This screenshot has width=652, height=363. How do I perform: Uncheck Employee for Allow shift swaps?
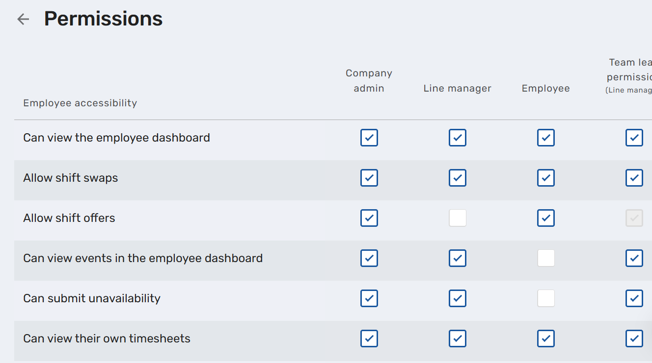(545, 178)
